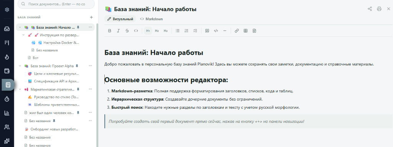The height and width of the screenshot is (147, 393).
Task: Select жил был один человек document
Action: click(52, 113)
